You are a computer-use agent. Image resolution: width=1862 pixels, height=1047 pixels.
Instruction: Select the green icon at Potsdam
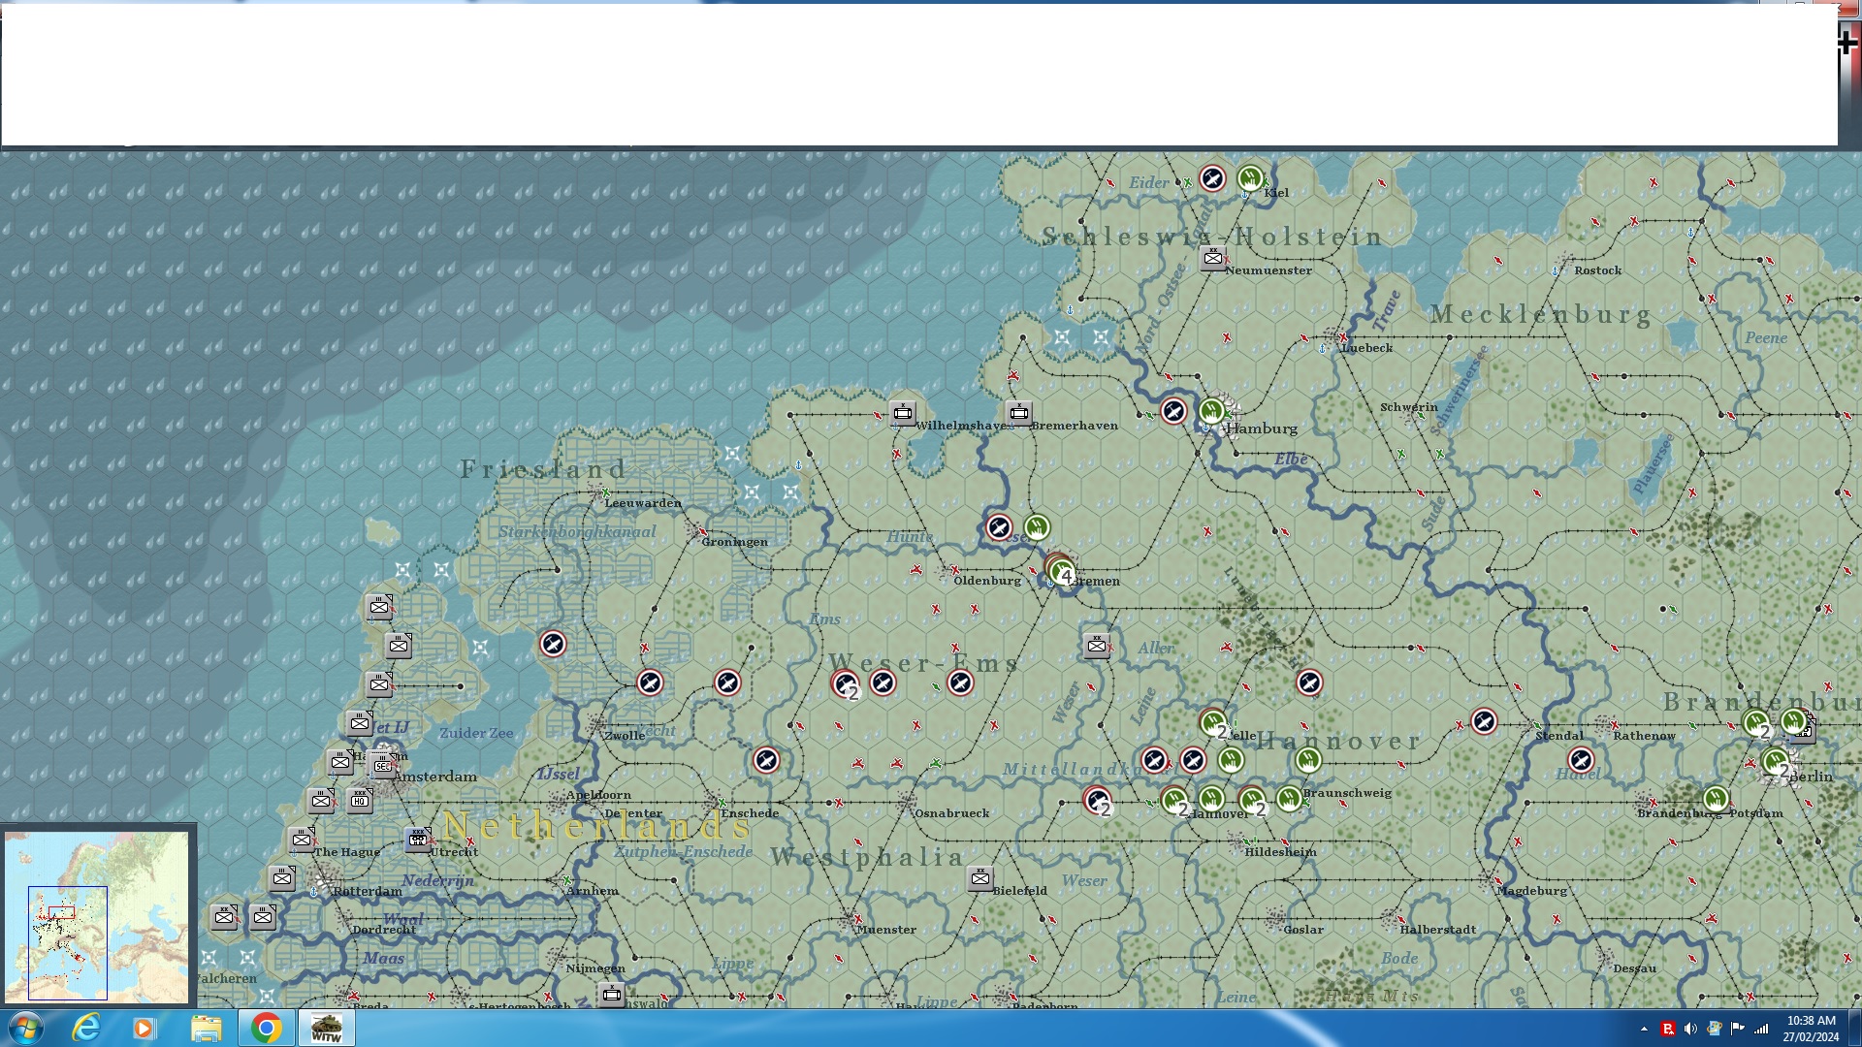1716,799
